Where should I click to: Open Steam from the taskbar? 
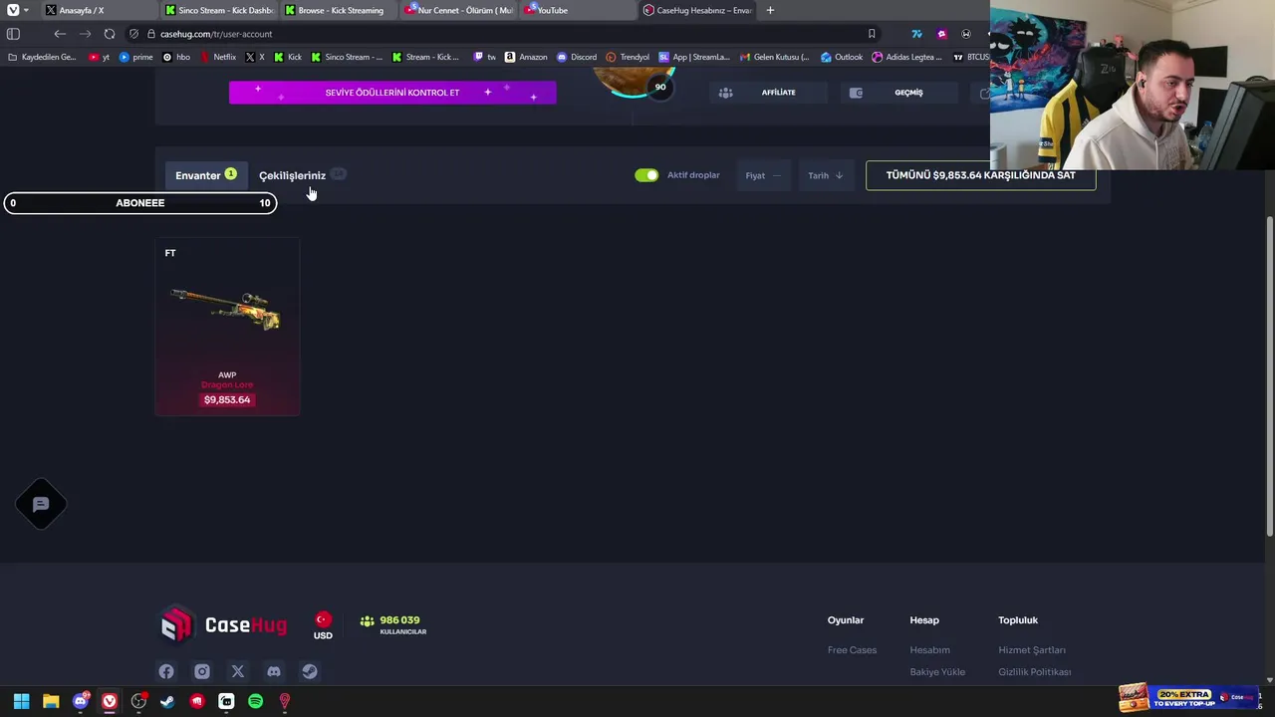167,701
